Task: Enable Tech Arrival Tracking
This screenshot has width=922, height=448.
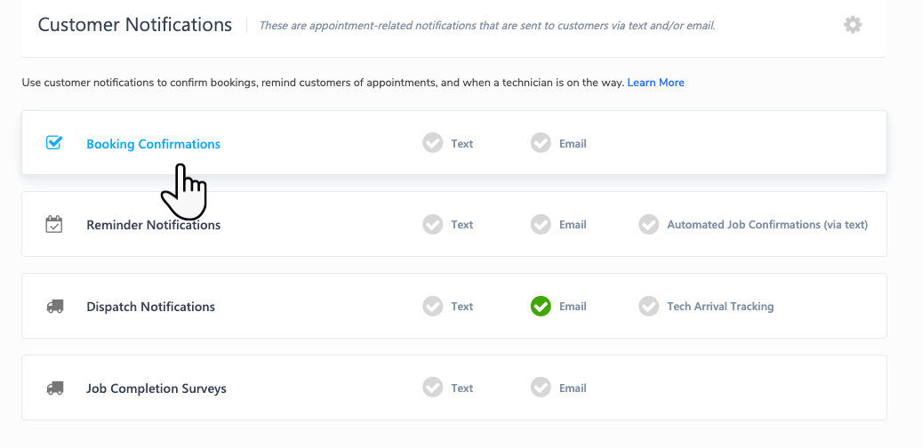Action: click(649, 307)
